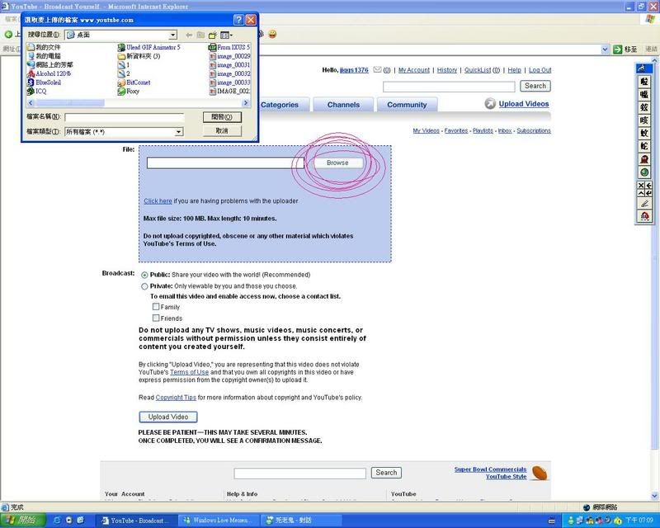Click the green Go arrow next to address bar
660x528 pixels.
pyautogui.click(x=617, y=49)
